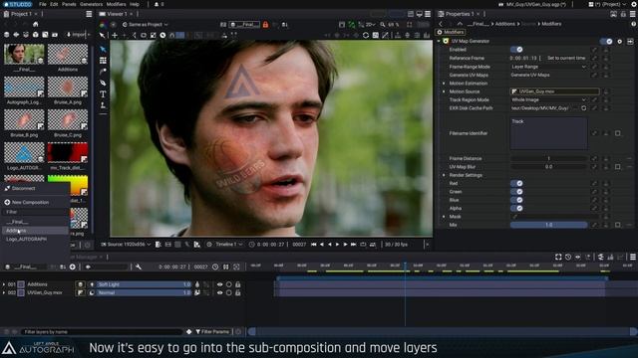Click the Filename Identifier Track text box

coord(548,133)
